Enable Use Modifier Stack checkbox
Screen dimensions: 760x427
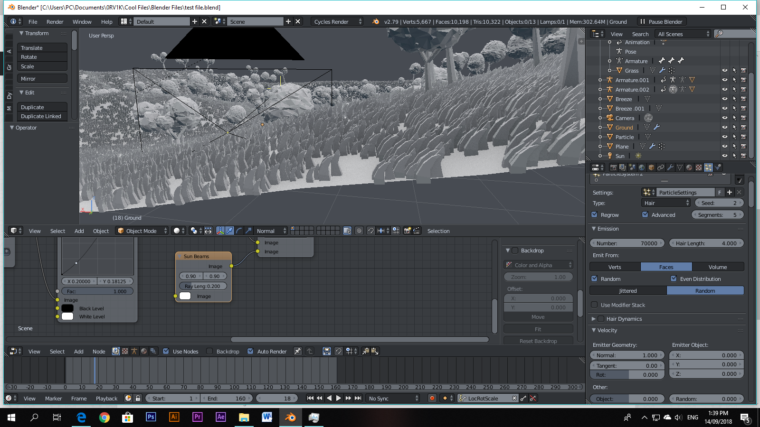click(594, 305)
